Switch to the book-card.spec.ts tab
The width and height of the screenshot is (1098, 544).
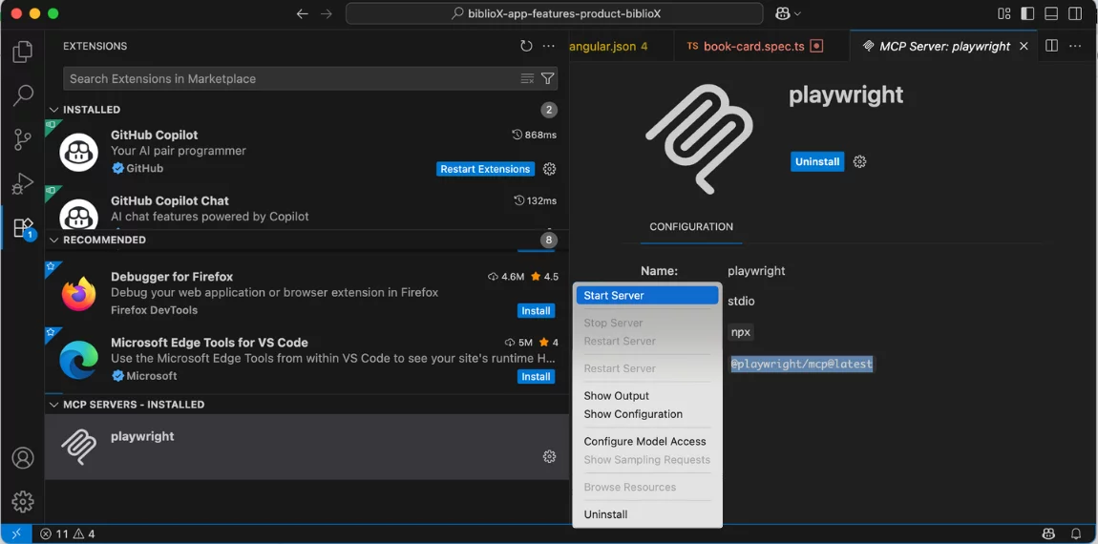point(753,46)
